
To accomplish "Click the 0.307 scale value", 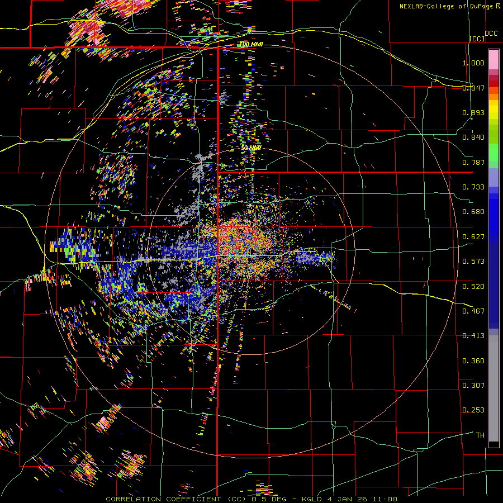I will coord(473,386).
